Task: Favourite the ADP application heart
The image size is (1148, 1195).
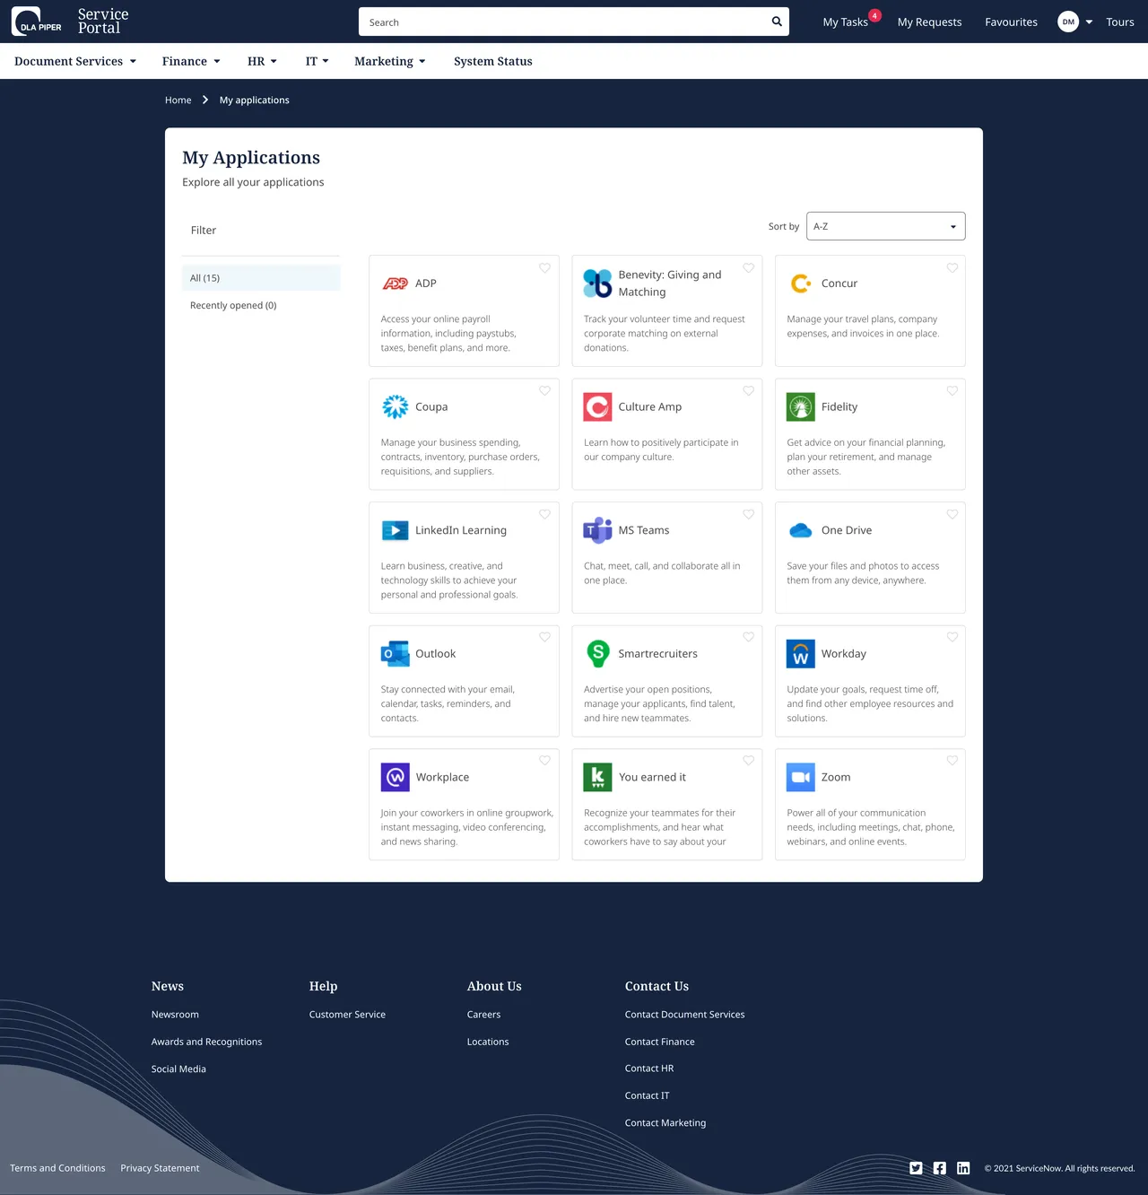Action: (x=544, y=268)
